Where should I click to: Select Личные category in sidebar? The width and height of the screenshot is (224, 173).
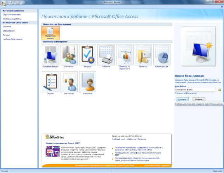[6, 35]
